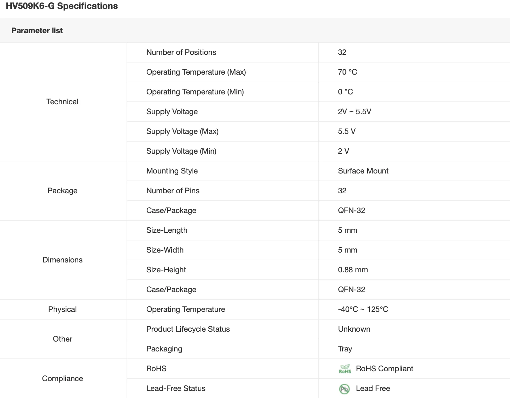Click the Tray packaging value

point(345,349)
